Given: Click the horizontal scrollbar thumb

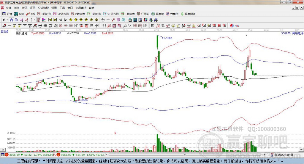Looking at the screenshot, I should click(x=185, y=155).
